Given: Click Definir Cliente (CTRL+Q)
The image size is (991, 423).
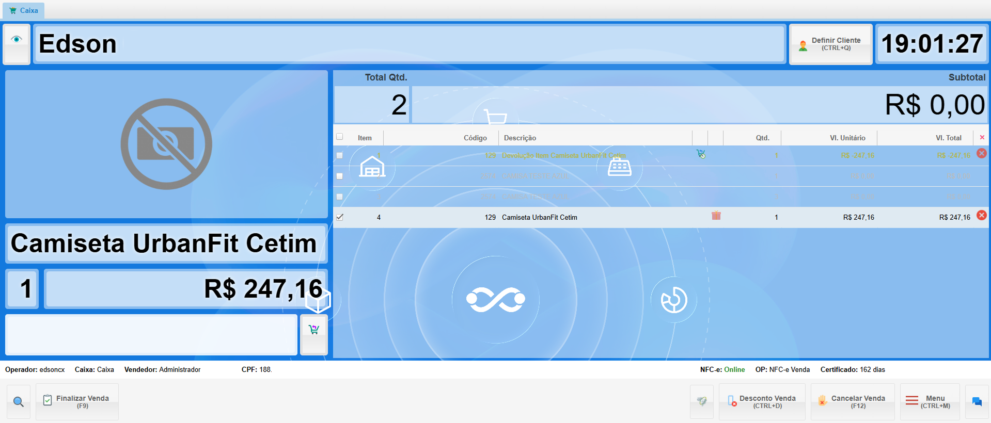Looking at the screenshot, I should [x=830, y=44].
